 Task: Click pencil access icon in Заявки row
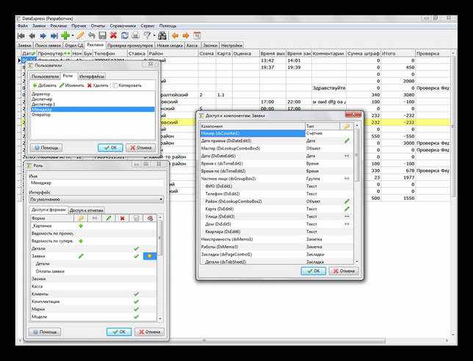tap(81, 256)
